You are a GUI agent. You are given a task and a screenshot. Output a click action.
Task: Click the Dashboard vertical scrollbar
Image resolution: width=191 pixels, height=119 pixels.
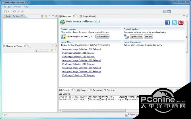coord(187,37)
